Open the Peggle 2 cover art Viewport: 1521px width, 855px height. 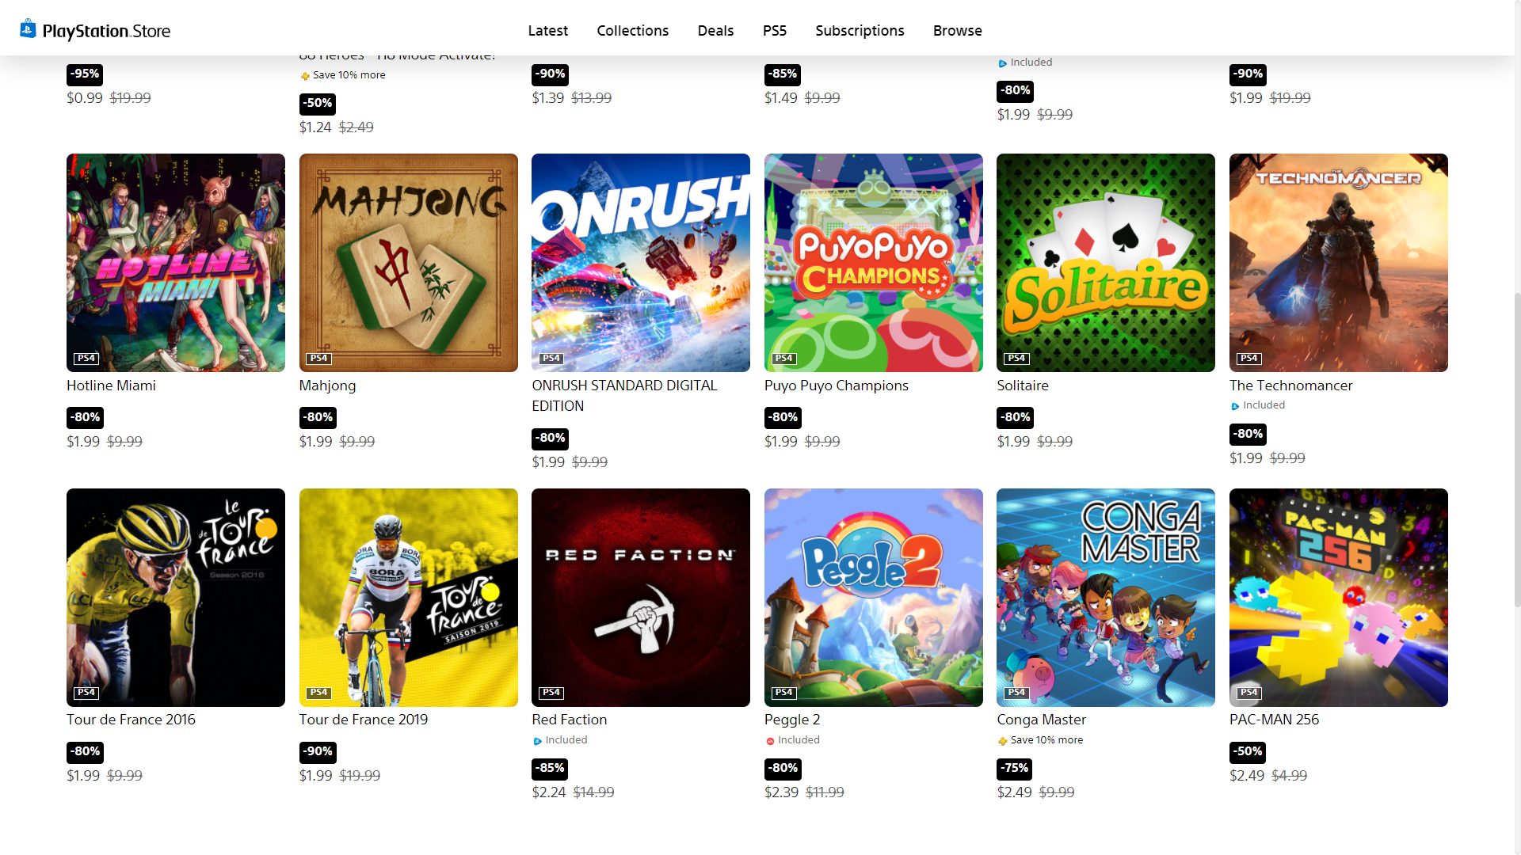pyautogui.click(x=874, y=598)
